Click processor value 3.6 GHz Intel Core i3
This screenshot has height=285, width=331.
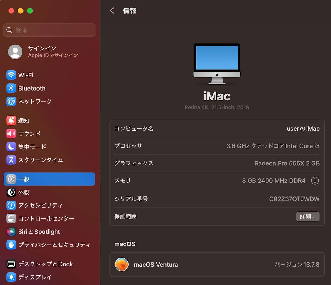[x=273, y=146]
